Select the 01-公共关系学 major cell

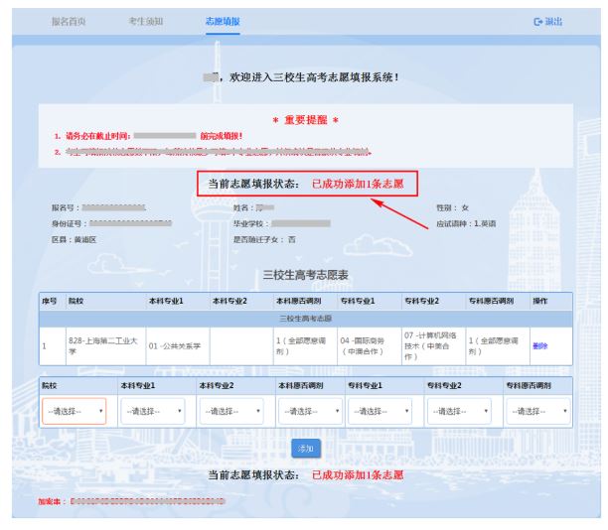click(x=175, y=345)
